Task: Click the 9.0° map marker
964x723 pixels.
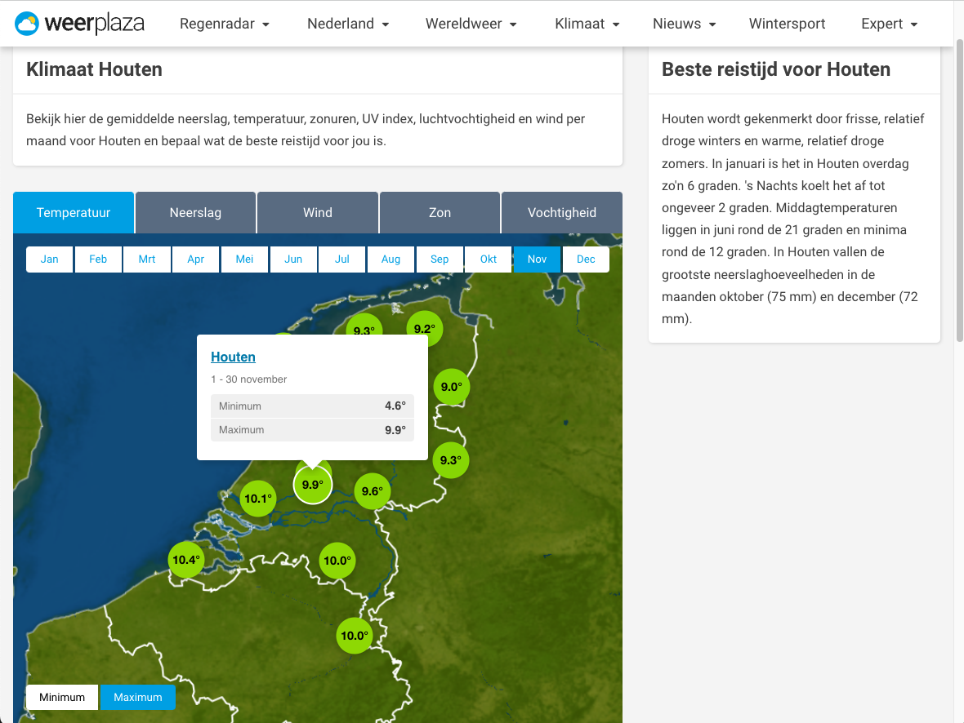Action: (x=451, y=388)
